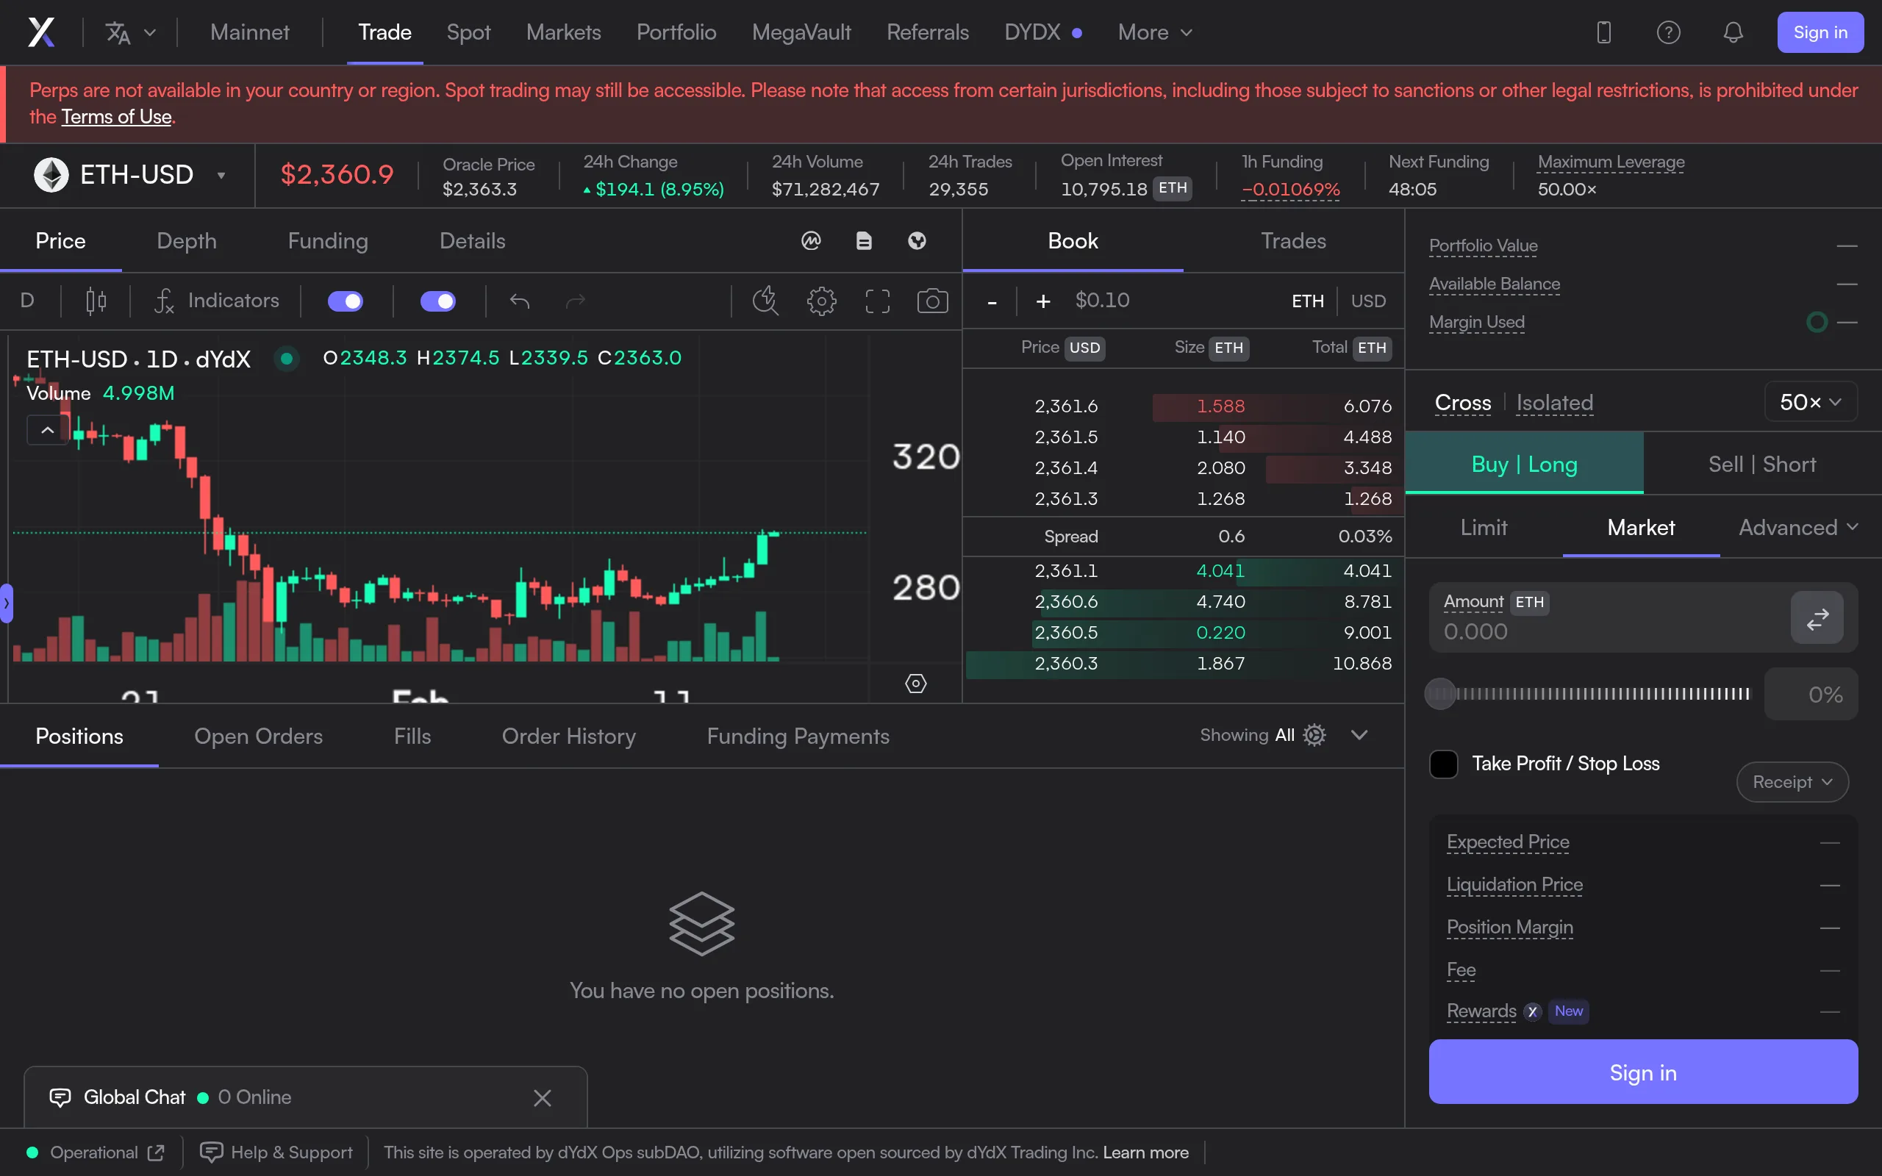
Task: Open the help question-mark icon
Action: point(1669,32)
